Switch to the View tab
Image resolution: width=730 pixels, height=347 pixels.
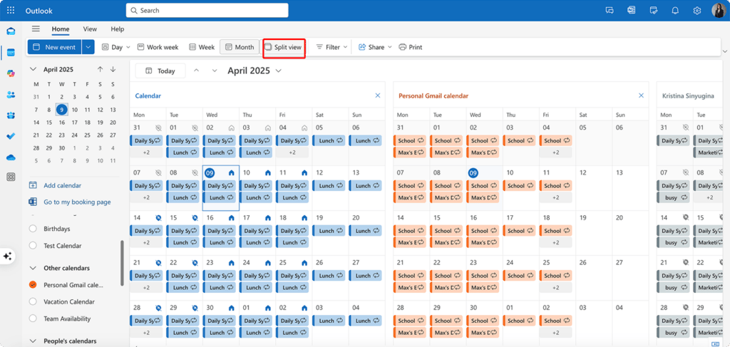click(x=90, y=29)
